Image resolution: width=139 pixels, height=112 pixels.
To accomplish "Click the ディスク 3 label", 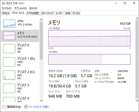I will [23, 85].
